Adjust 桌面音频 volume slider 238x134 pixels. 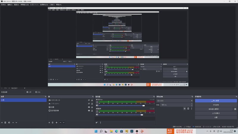142,115
